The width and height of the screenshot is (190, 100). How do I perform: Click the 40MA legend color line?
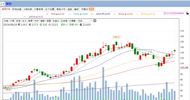(137, 14)
